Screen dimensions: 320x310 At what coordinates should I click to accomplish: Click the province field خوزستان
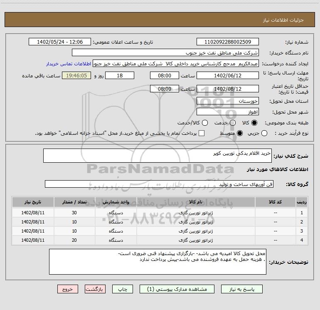228,101
